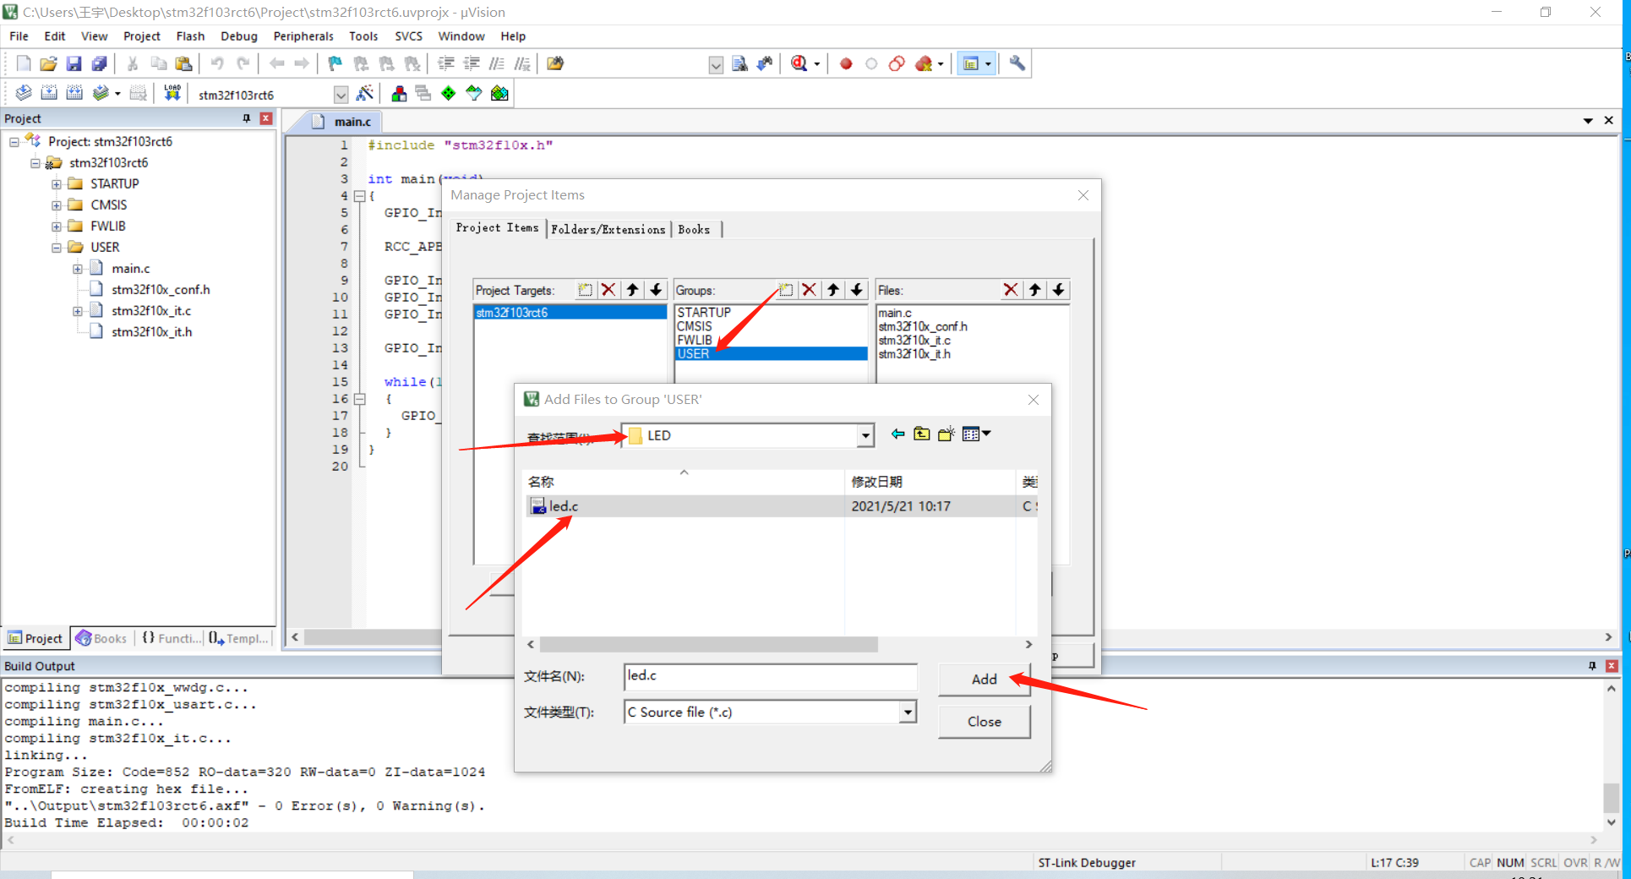The width and height of the screenshot is (1631, 879).
Task: Click the name column header in file dialog
Action: (x=684, y=482)
